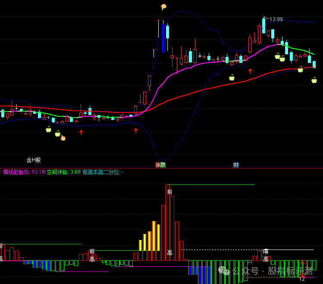
Task: Open the green 跌 badge
Action: click(x=163, y=165)
